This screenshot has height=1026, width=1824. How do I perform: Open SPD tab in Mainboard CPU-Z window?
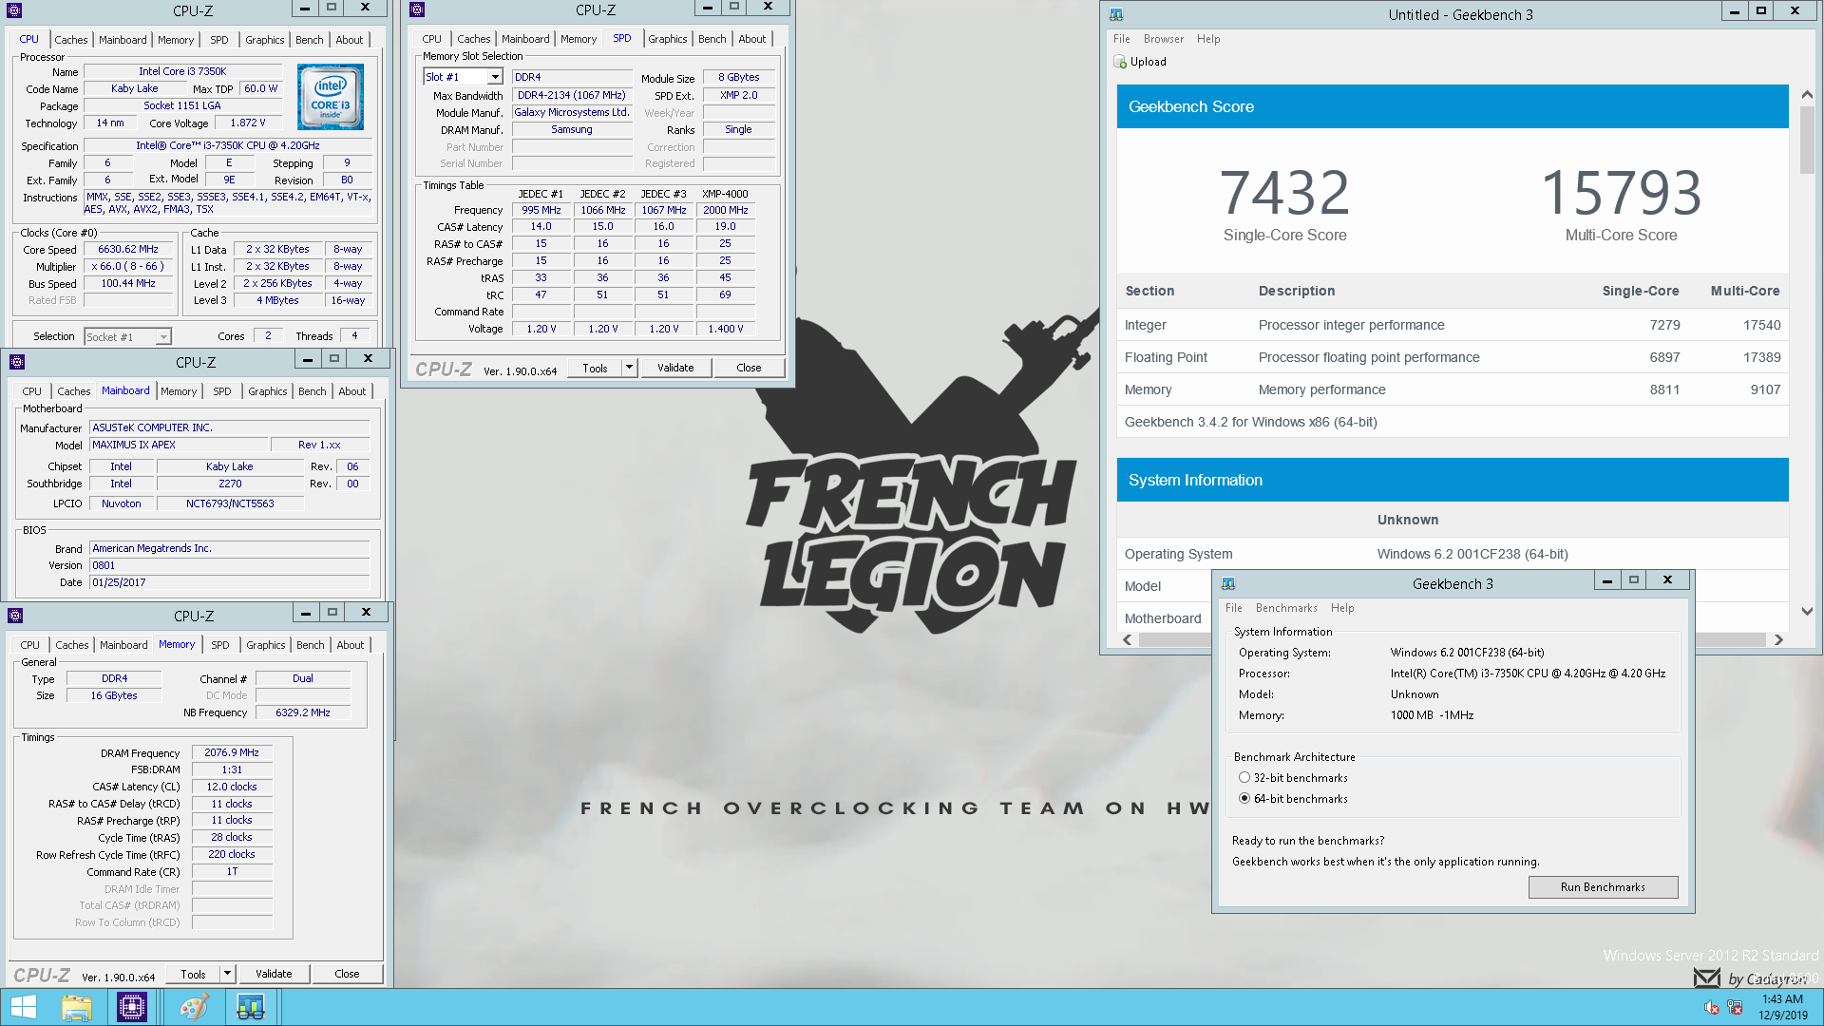pos(221,391)
